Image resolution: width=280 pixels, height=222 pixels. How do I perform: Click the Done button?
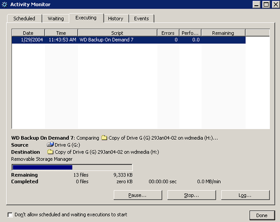point(262,215)
